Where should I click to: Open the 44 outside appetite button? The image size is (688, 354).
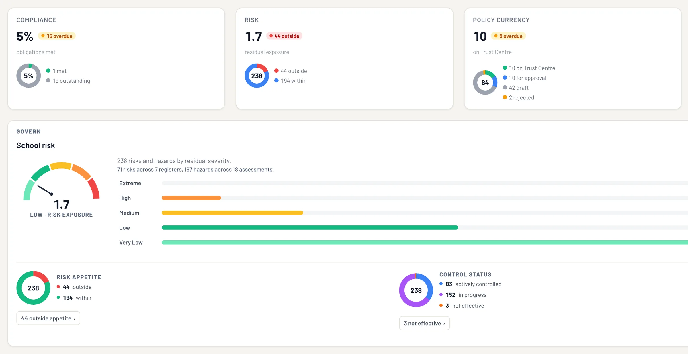click(x=48, y=318)
